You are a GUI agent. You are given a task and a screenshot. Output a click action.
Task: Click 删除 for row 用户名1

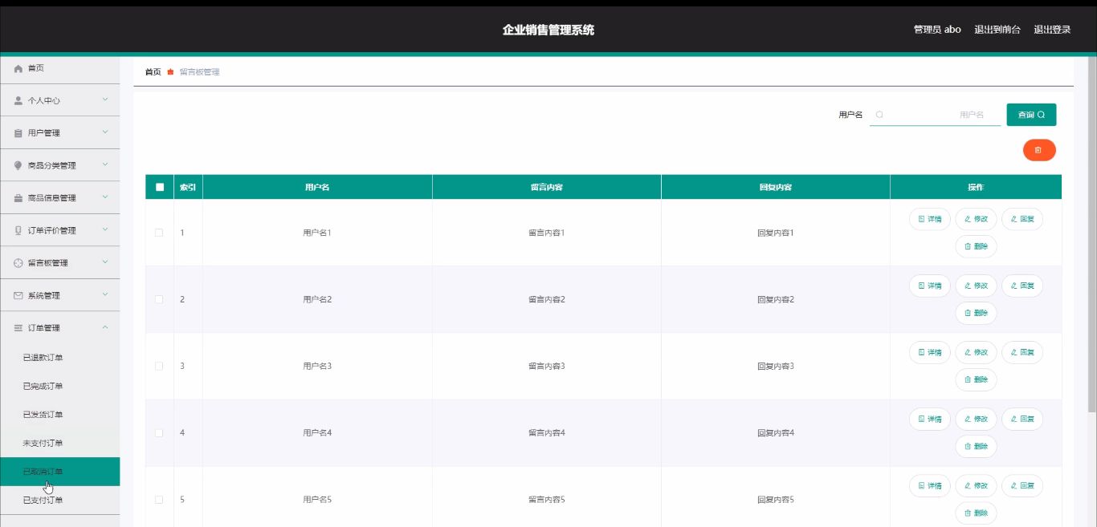[x=976, y=246]
